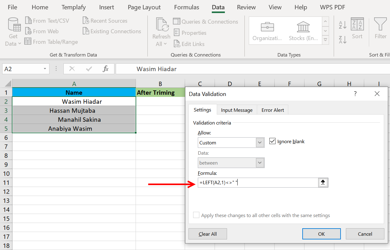Click Existing Connections

coord(112,31)
